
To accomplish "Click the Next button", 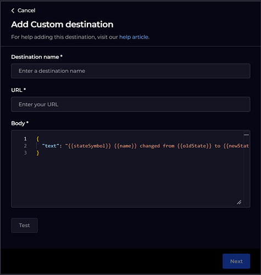I will [236, 261].
